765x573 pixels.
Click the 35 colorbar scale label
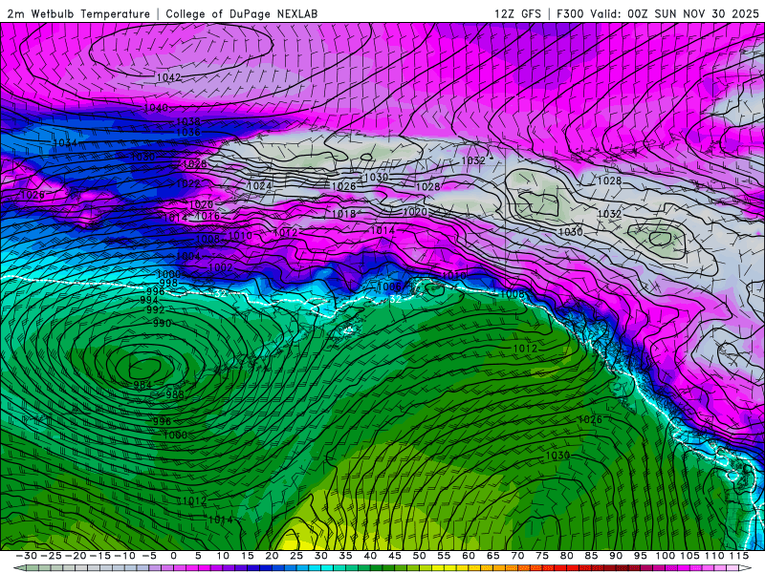pos(345,556)
